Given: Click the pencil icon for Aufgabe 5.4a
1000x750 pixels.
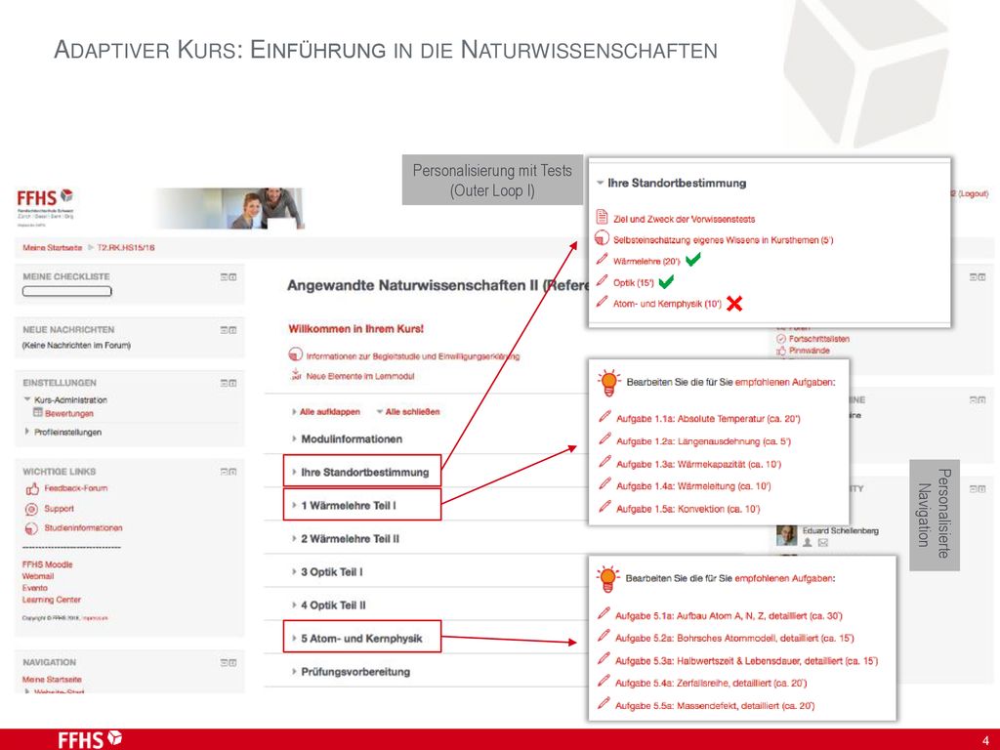Looking at the screenshot, I should 604,681.
